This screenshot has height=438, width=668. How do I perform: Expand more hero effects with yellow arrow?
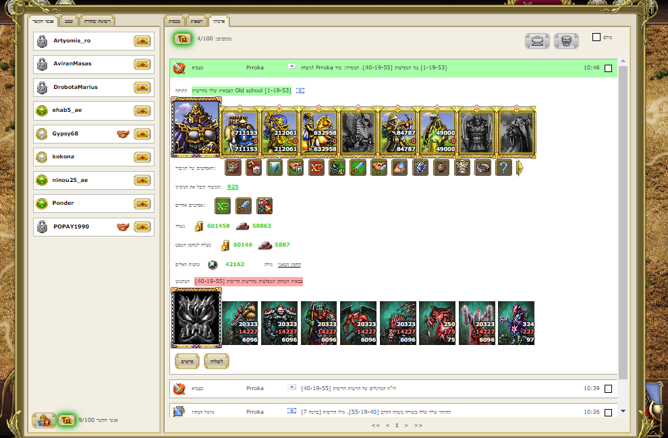[520, 168]
